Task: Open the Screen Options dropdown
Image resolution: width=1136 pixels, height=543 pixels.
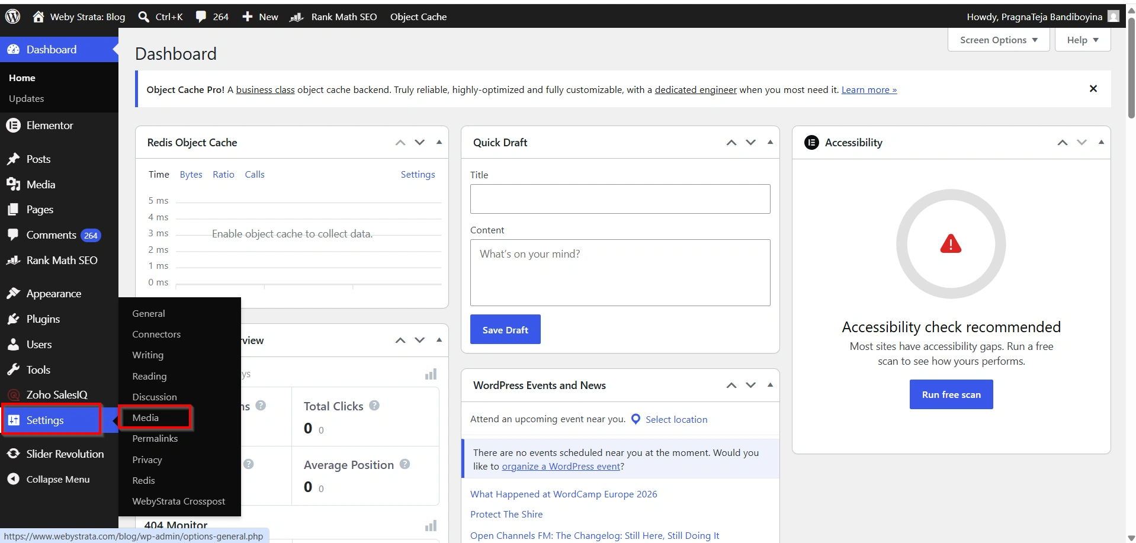Action: (x=999, y=40)
